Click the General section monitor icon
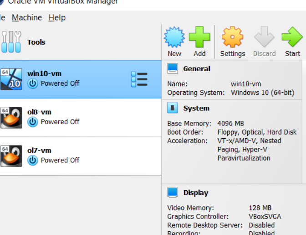This screenshot has height=235, width=306. click(x=173, y=68)
